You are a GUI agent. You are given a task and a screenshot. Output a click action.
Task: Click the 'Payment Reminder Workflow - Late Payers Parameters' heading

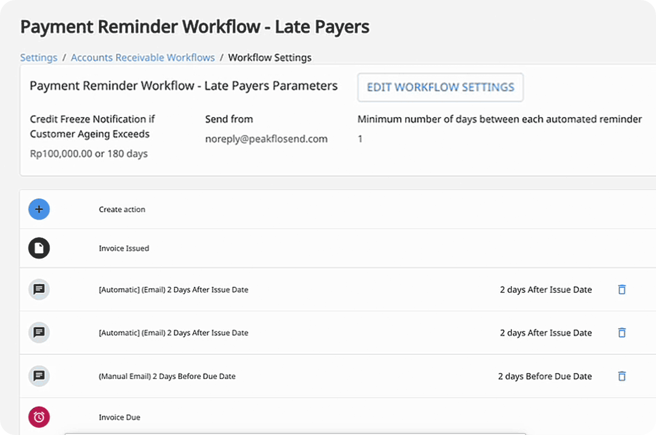[183, 86]
